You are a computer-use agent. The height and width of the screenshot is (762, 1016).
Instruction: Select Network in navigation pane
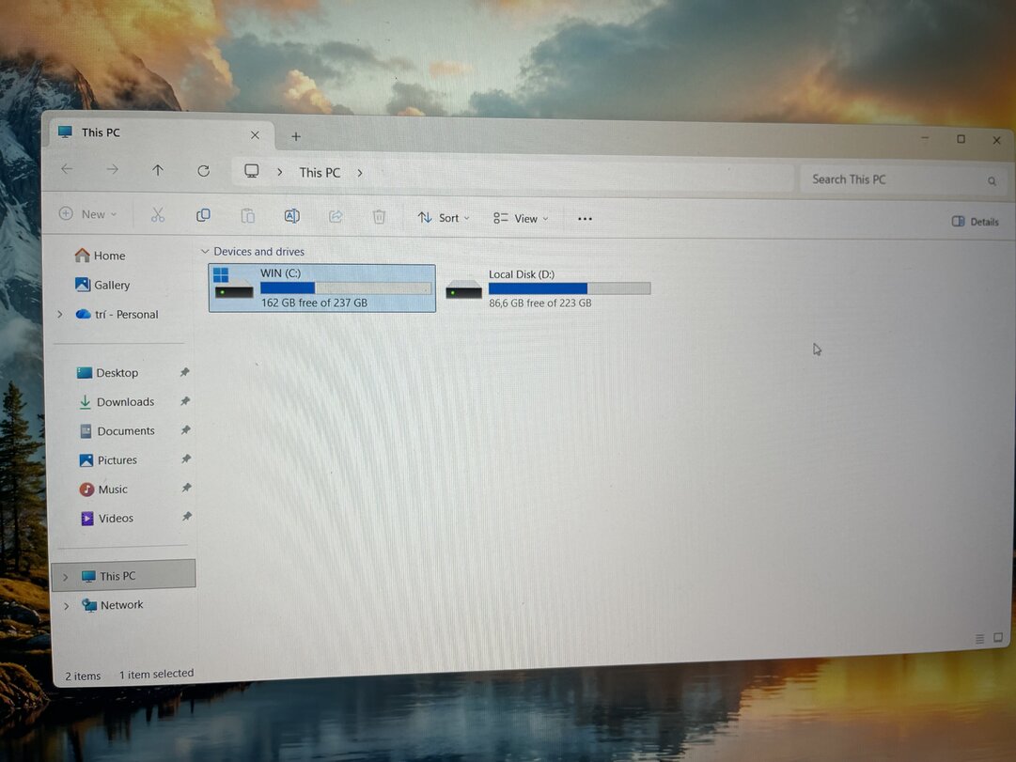point(113,605)
